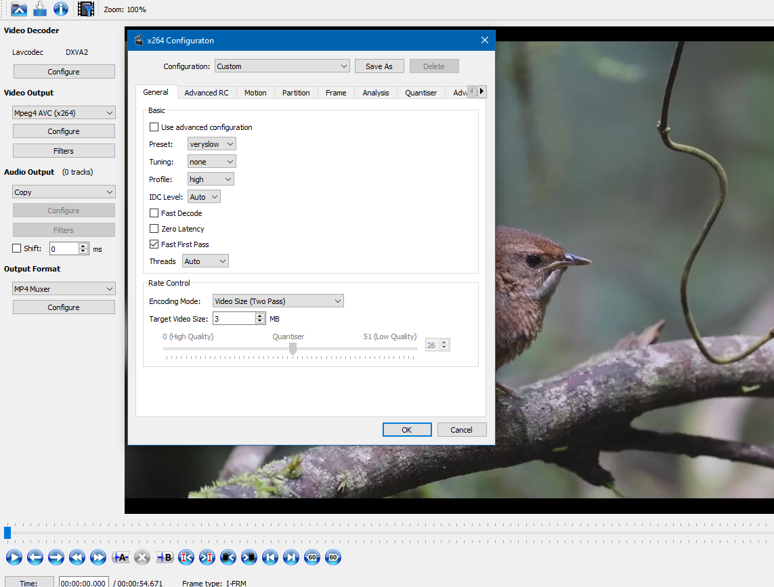The height and width of the screenshot is (587, 774).
Task: Click the Play button in playback controls
Action: click(x=14, y=557)
